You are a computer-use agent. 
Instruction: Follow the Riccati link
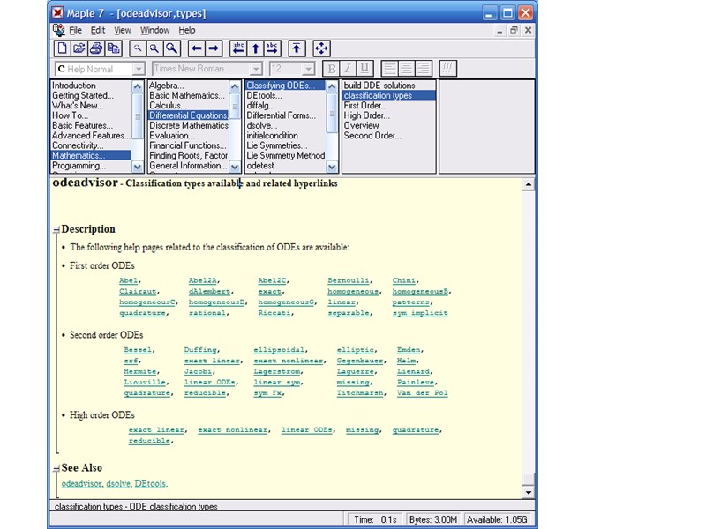click(274, 313)
